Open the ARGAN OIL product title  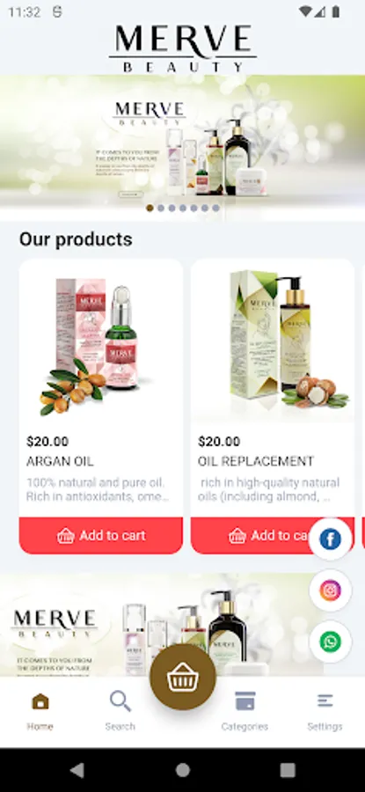tap(60, 461)
